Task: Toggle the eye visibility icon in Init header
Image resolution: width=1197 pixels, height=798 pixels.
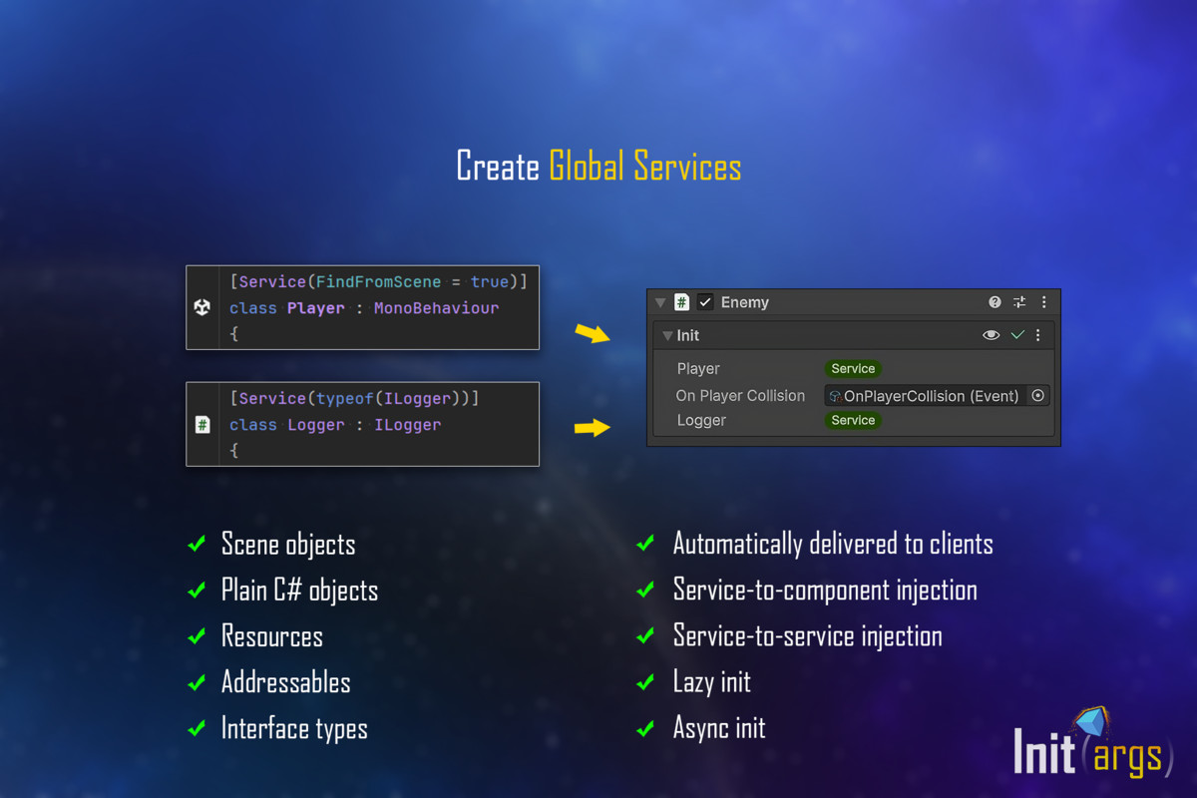Action: 991,335
